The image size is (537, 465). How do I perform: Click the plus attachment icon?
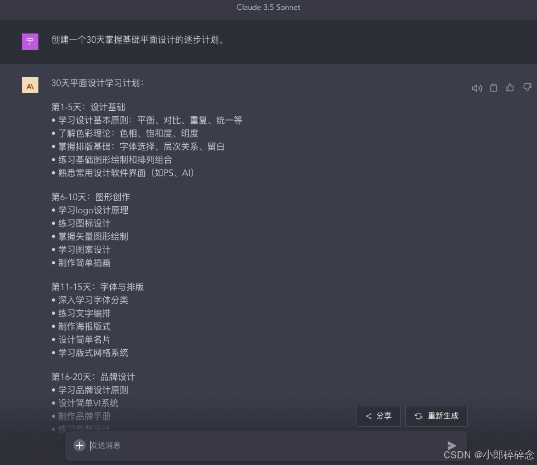click(80, 445)
